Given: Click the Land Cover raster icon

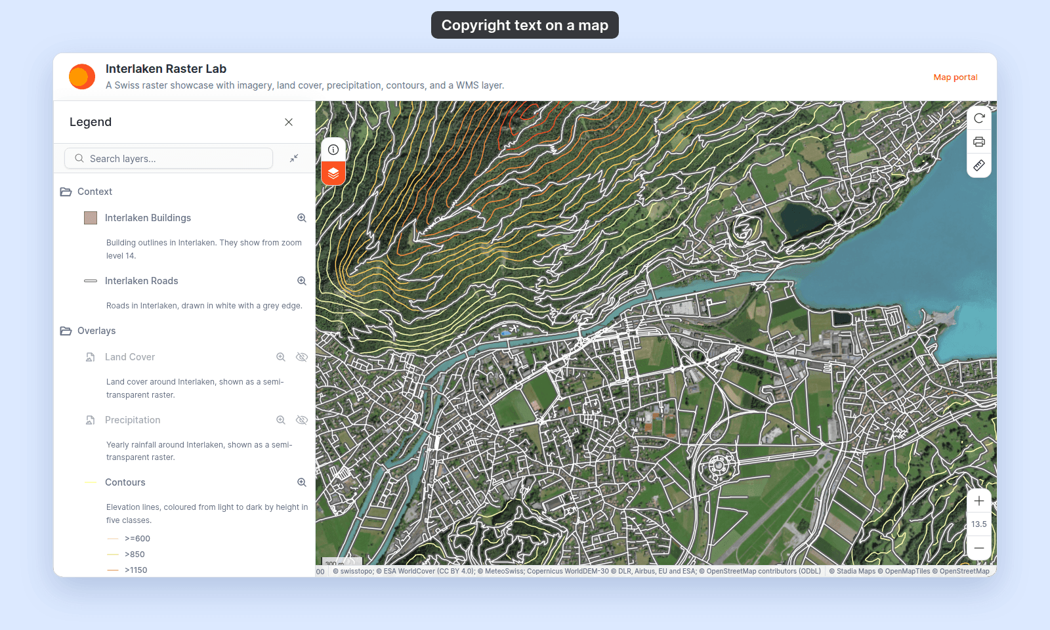Looking at the screenshot, I should click(91, 357).
